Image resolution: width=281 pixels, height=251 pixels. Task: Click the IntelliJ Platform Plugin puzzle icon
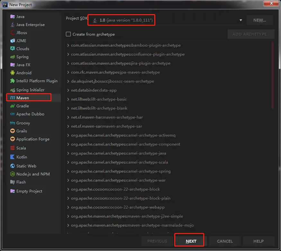(12, 81)
